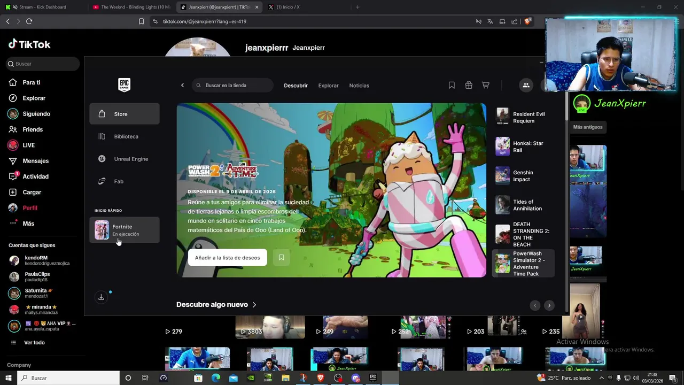Open Brave Shields icon in address bar

click(527, 21)
